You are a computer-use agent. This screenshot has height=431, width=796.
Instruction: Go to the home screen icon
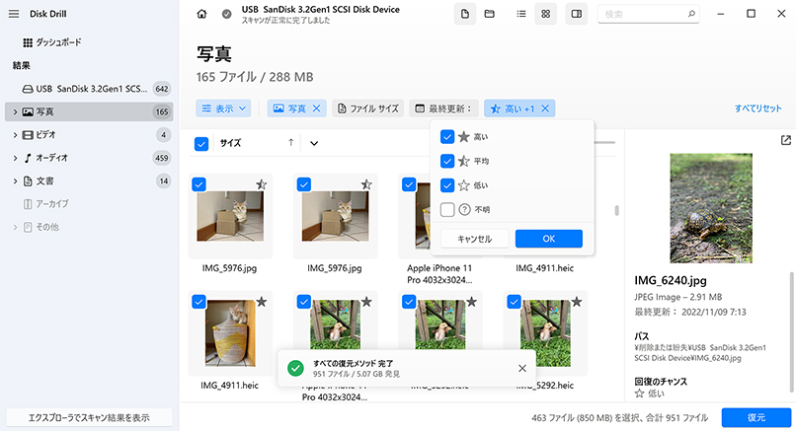pyautogui.click(x=202, y=15)
